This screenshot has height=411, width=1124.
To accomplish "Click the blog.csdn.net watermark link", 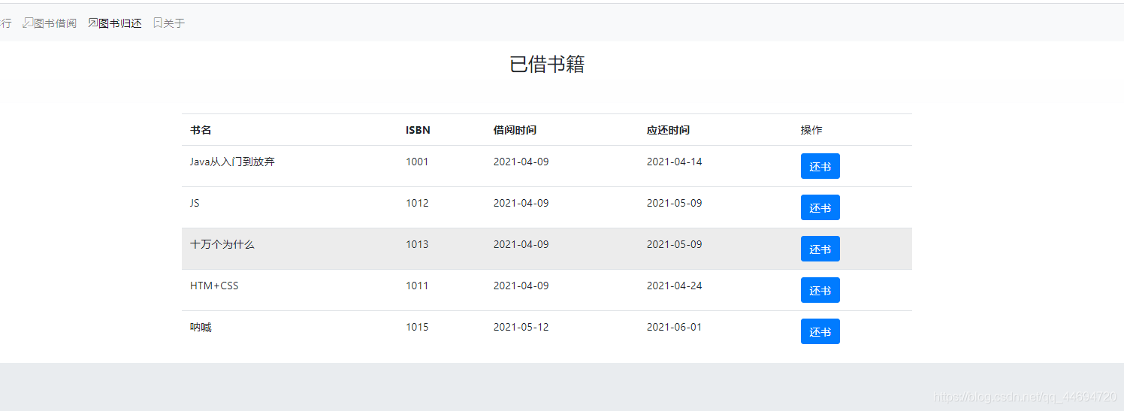I will [1024, 397].
